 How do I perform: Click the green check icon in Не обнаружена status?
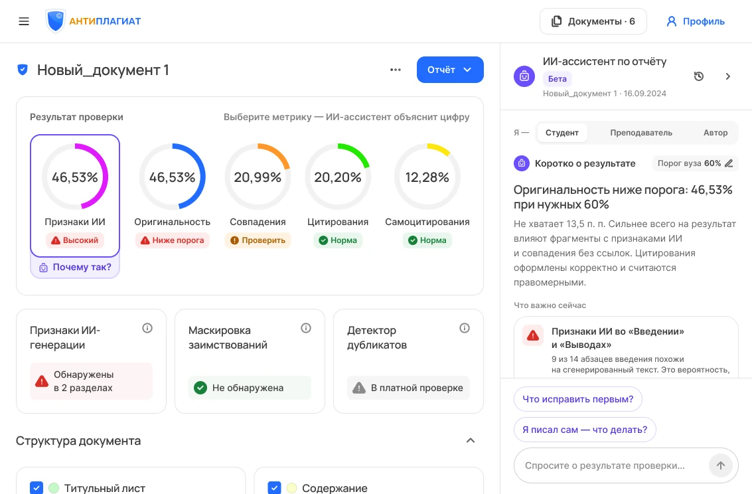coord(200,388)
